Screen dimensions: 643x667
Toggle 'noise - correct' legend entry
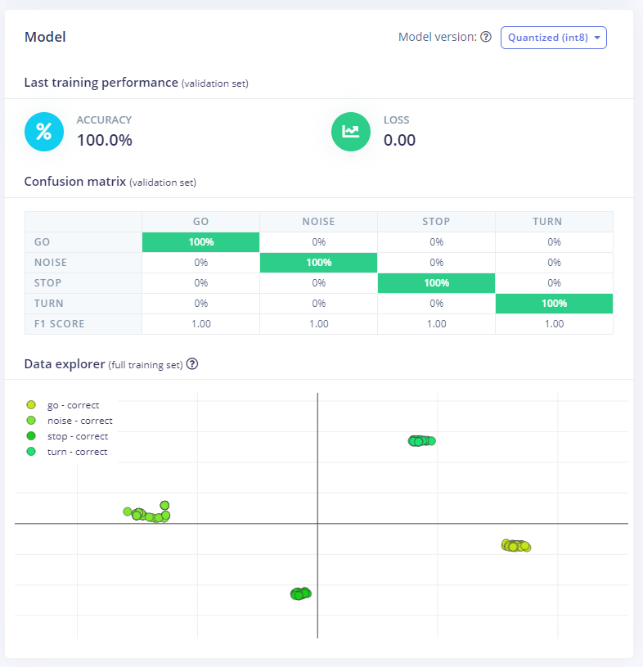pyautogui.click(x=70, y=421)
